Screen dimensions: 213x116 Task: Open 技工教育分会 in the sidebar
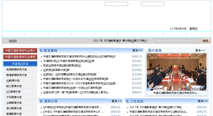coord(14,86)
